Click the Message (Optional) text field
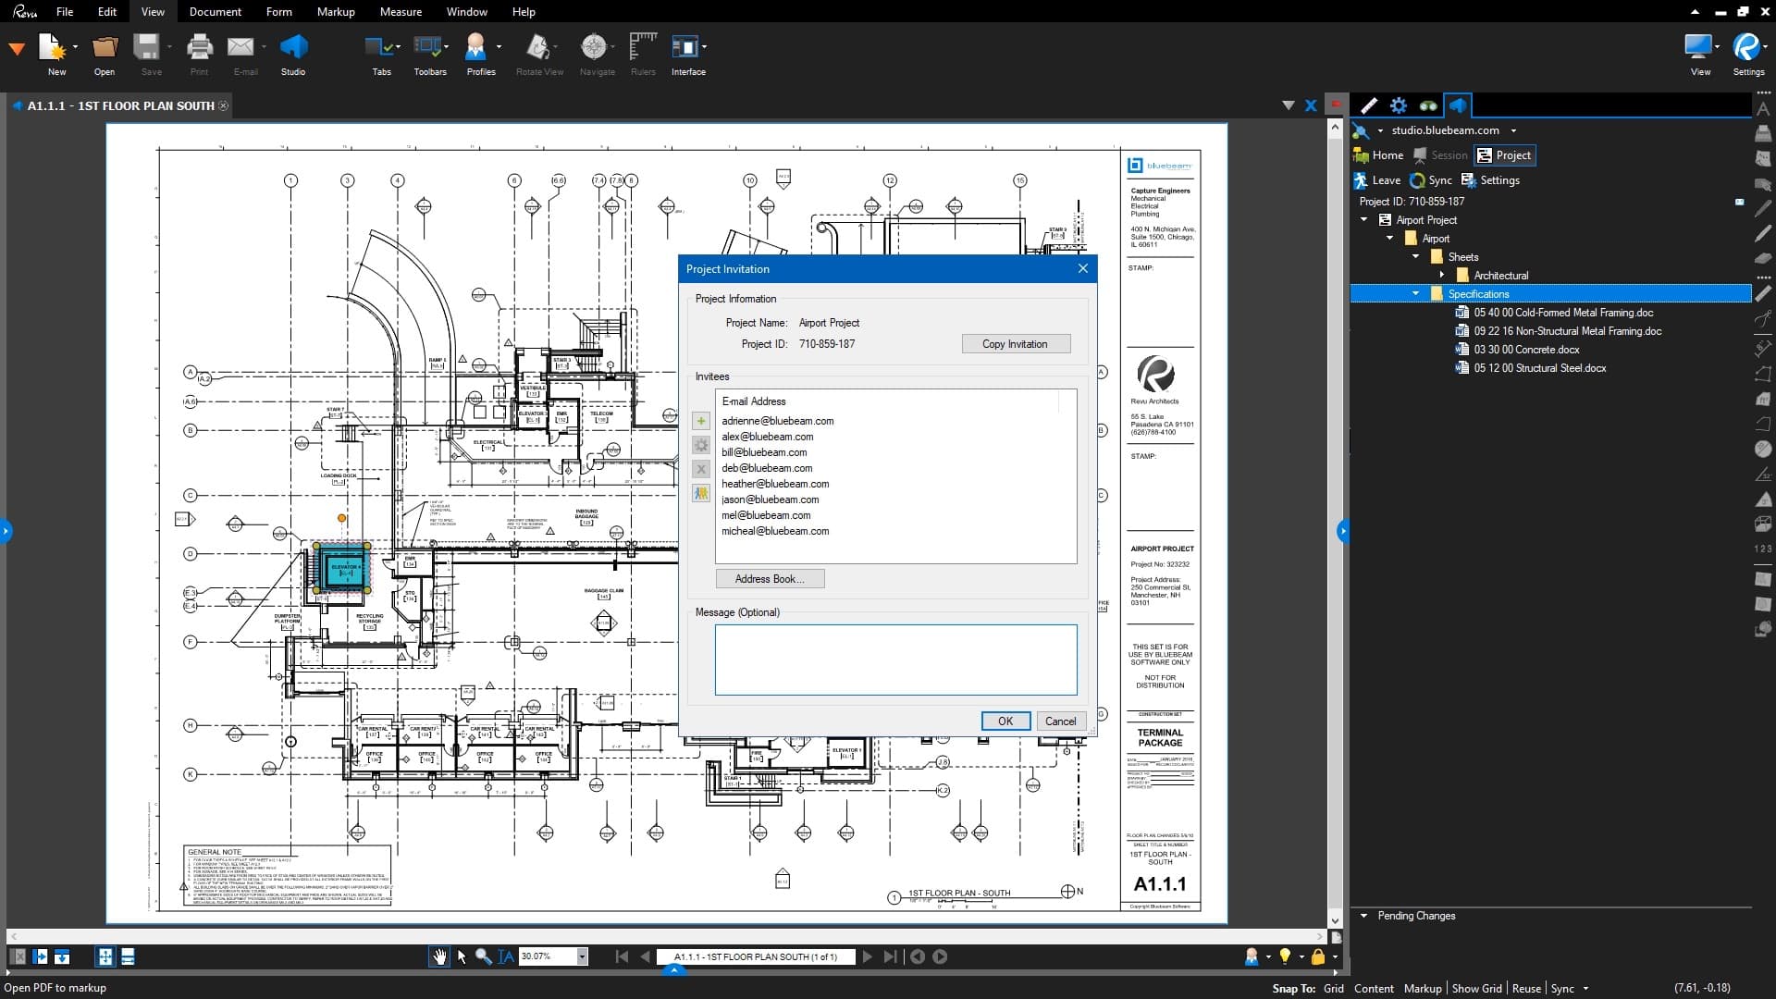The height and width of the screenshot is (999, 1776). [894, 660]
